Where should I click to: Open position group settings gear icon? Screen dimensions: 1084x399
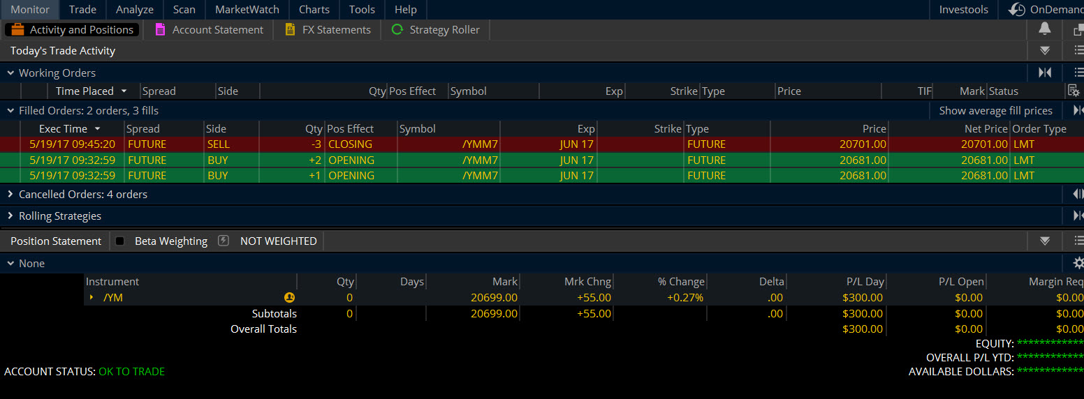click(x=1078, y=263)
